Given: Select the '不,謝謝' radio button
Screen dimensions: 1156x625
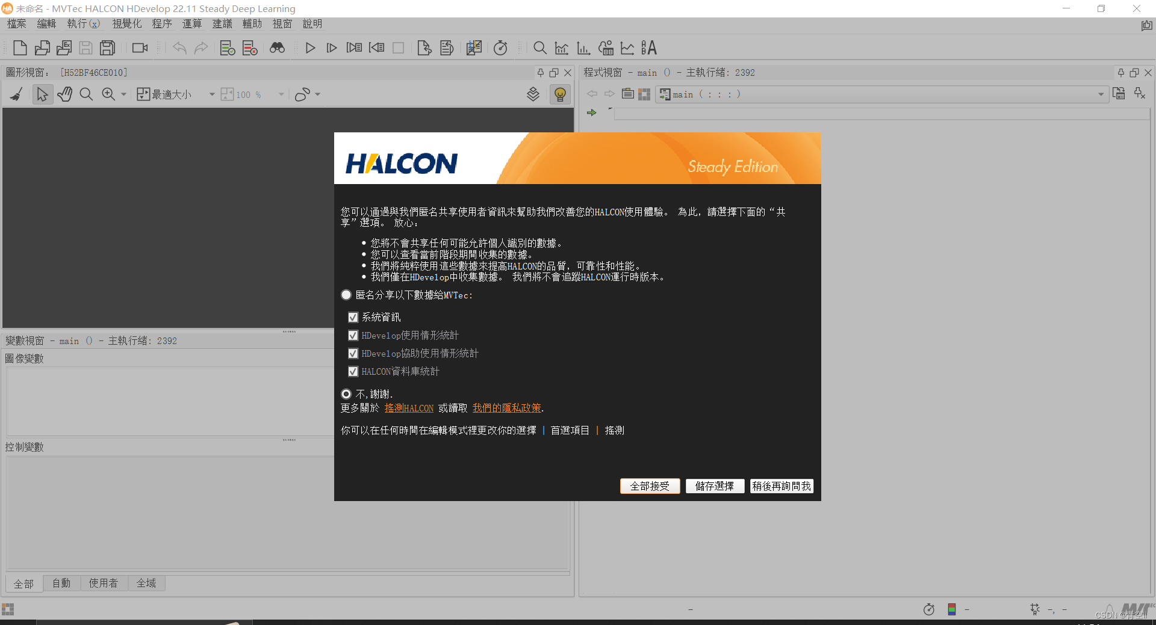Looking at the screenshot, I should pos(346,394).
